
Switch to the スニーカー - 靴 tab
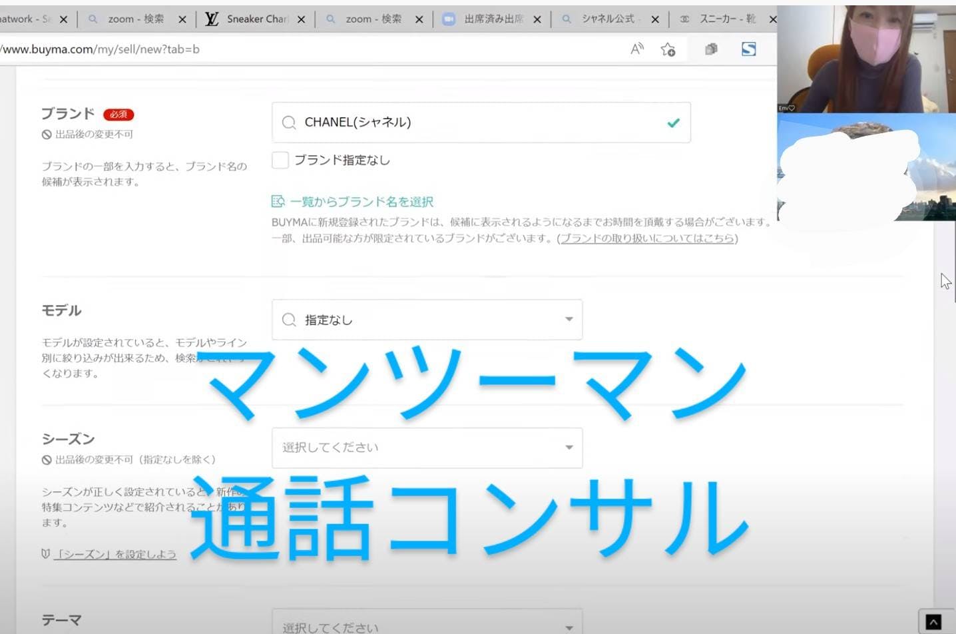(728, 19)
